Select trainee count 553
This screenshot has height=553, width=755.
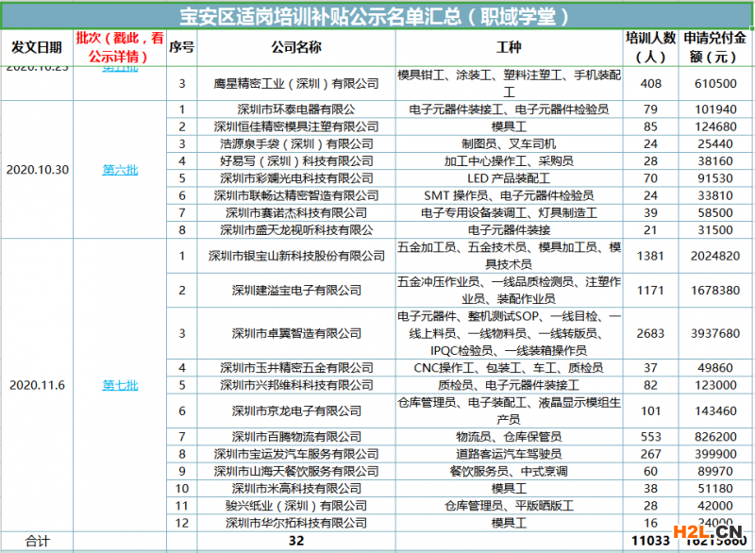click(x=650, y=437)
